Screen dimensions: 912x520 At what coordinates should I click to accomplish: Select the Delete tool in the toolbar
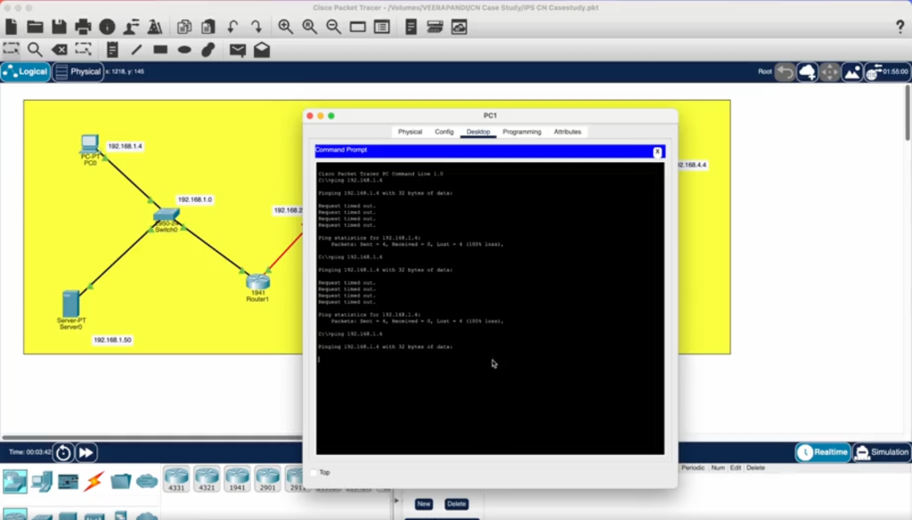(59, 50)
